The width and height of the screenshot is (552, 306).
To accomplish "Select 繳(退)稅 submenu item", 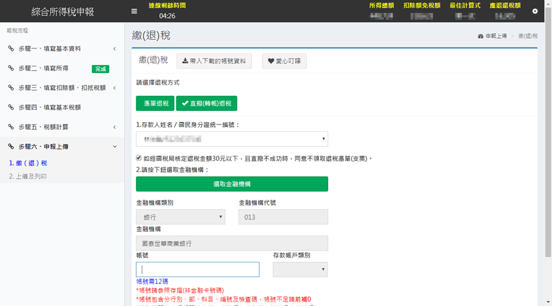I will pyautogui.click(x=28, y=163).
